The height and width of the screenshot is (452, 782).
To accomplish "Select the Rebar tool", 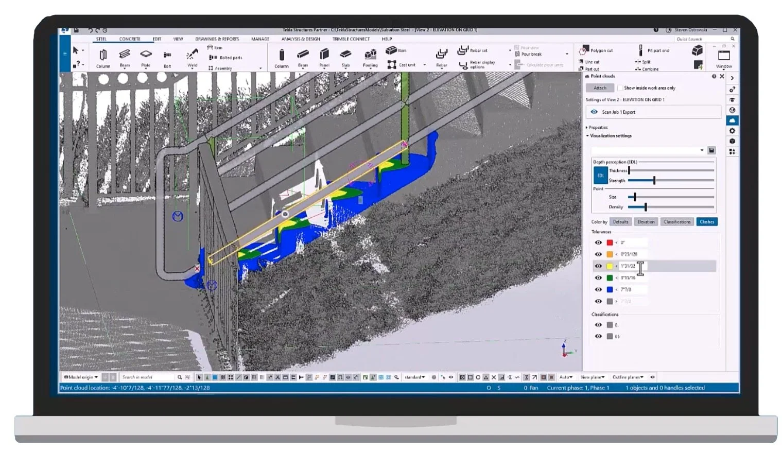I will [442, 58].
